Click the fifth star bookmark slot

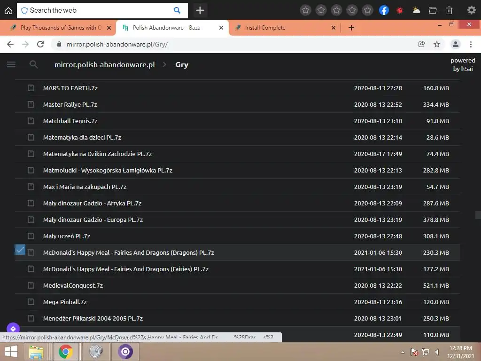[x=367, y=10]
